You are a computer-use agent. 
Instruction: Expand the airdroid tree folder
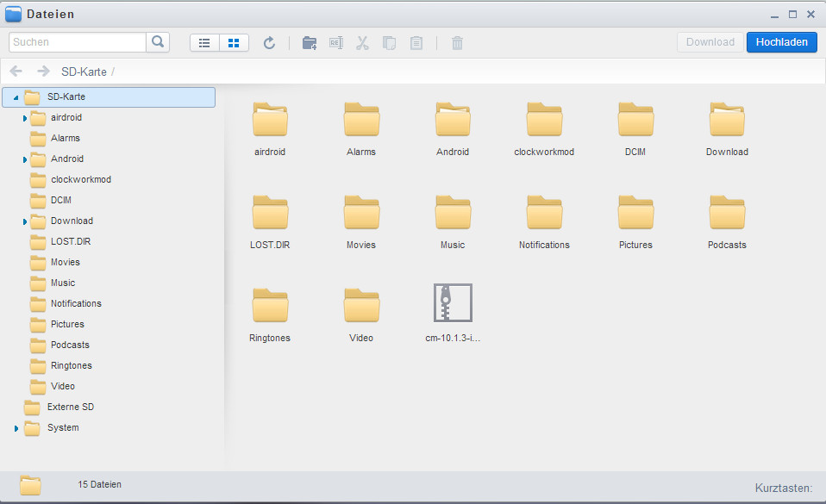click(x=25, y=118)
